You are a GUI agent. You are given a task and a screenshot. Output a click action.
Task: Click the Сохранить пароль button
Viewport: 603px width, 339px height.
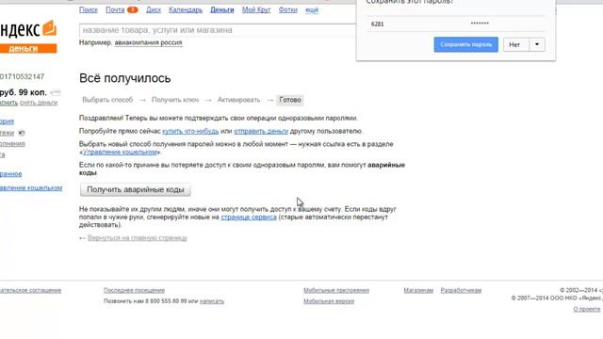tap(465, 44)
